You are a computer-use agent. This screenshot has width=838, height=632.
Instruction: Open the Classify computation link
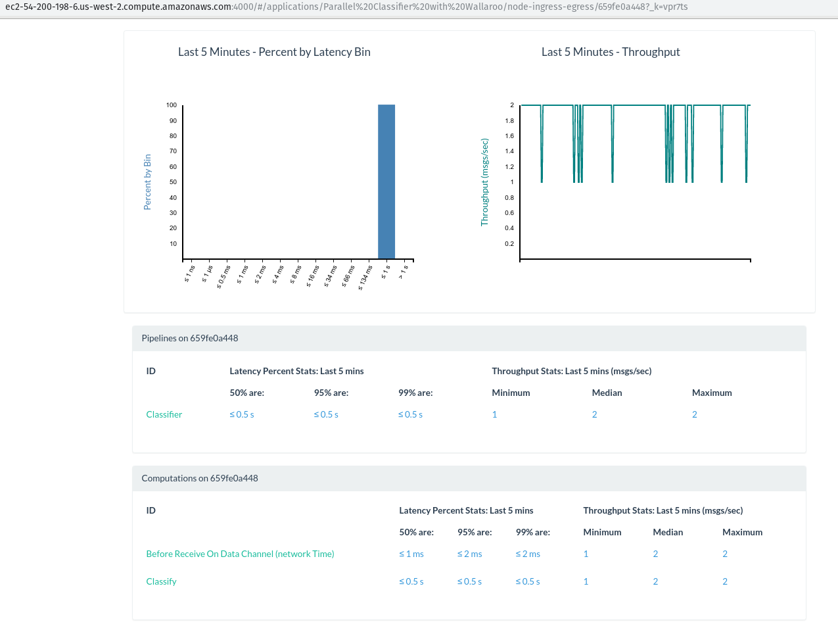pos(161,581)
